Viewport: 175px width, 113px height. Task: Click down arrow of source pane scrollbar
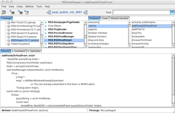173,105
